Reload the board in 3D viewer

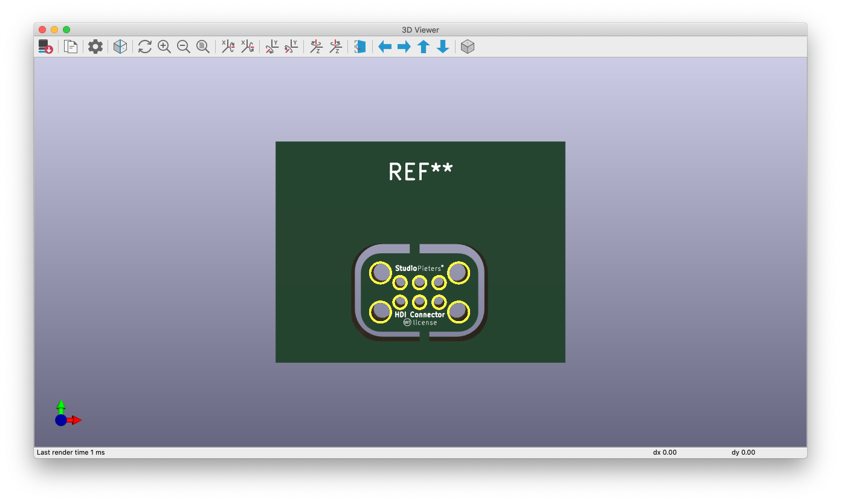46,47
